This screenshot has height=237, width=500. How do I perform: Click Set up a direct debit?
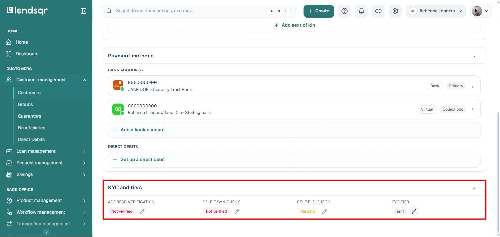click(x=294, y=160)
